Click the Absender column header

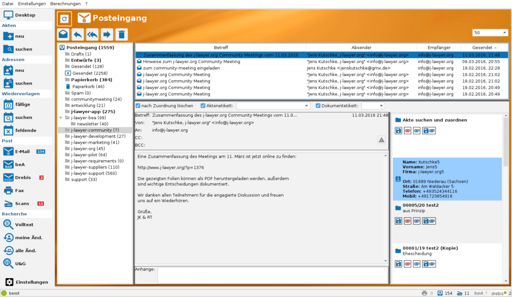(361, 47)
